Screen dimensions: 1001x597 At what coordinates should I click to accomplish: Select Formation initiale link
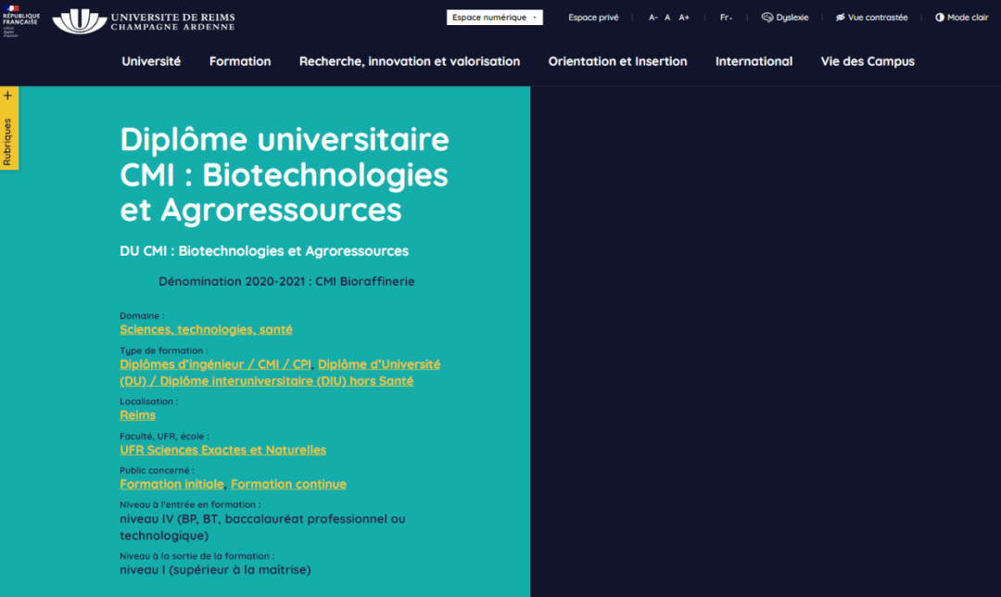171,484
